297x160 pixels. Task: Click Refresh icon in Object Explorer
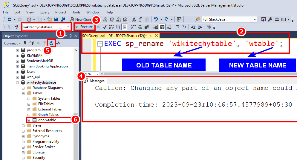tap(51, 43)
